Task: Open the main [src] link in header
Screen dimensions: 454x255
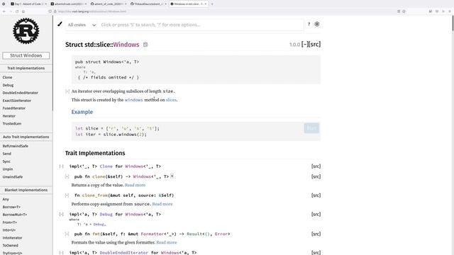Action: (x=315, y=44)
